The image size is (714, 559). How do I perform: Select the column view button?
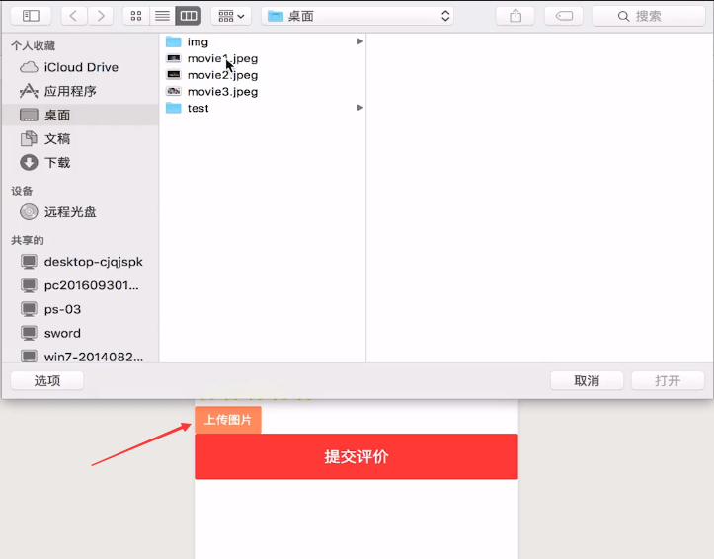(189, 16)
